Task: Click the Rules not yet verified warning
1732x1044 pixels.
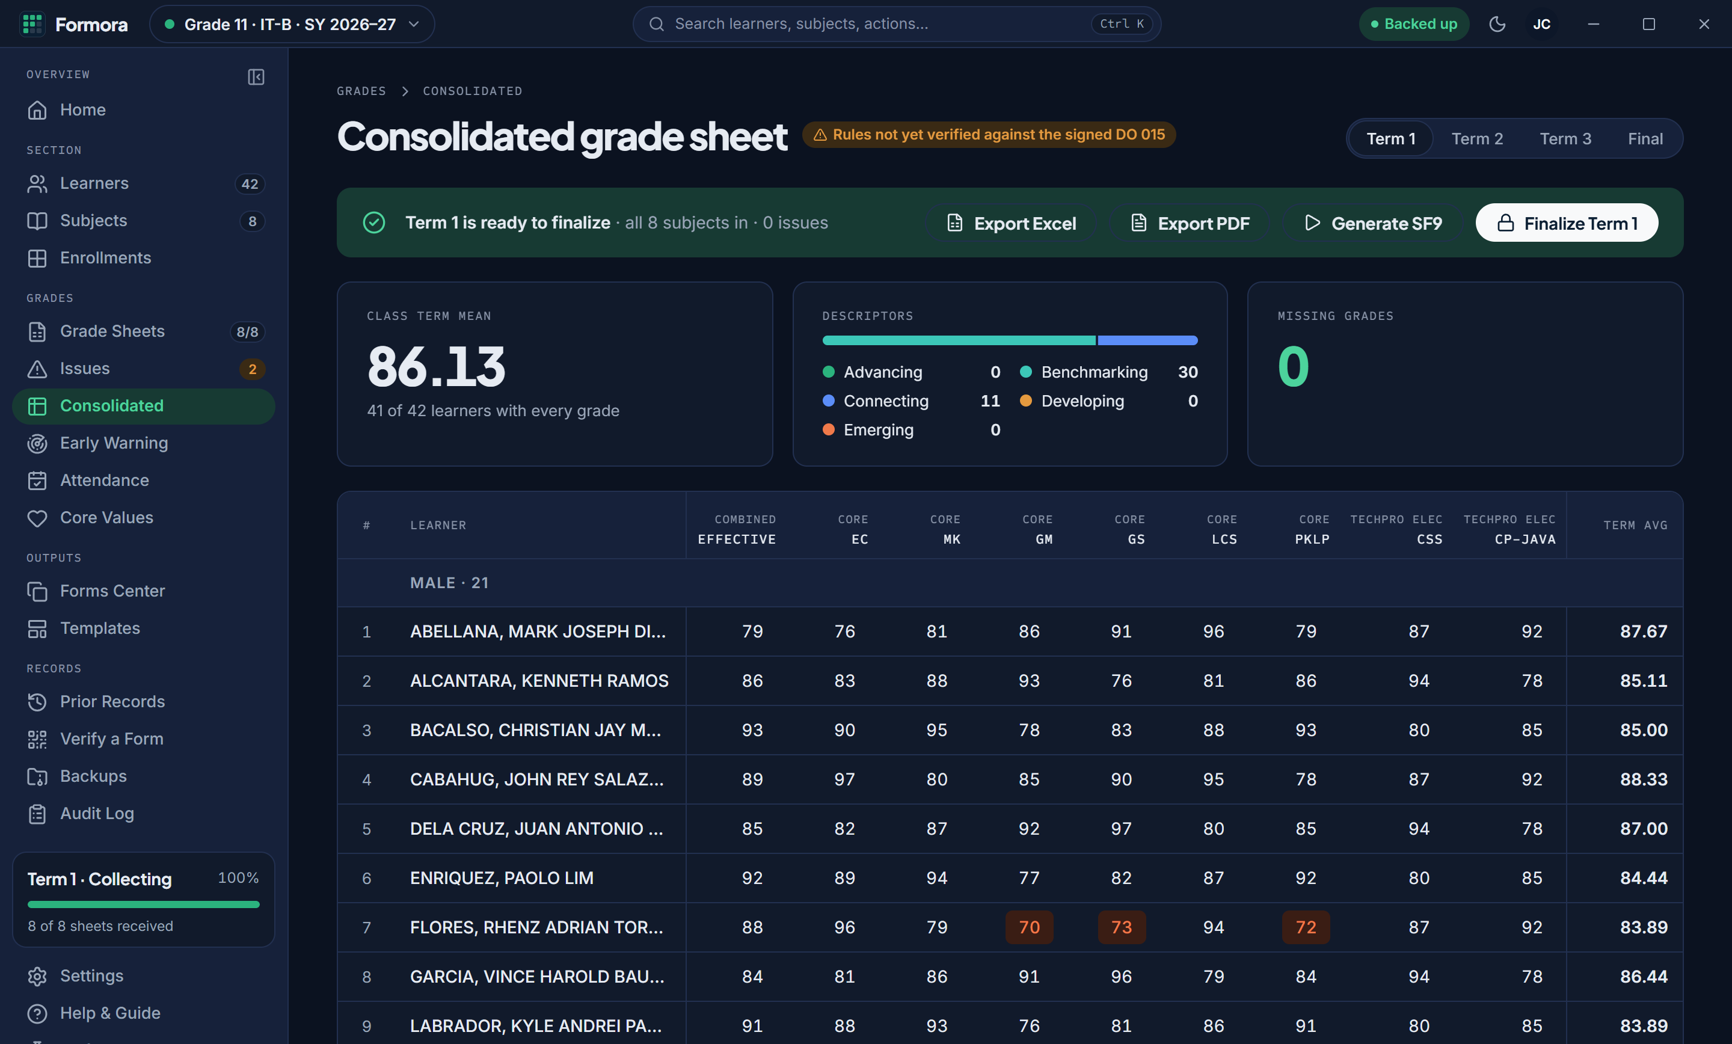Action: (x=989, y=134)
